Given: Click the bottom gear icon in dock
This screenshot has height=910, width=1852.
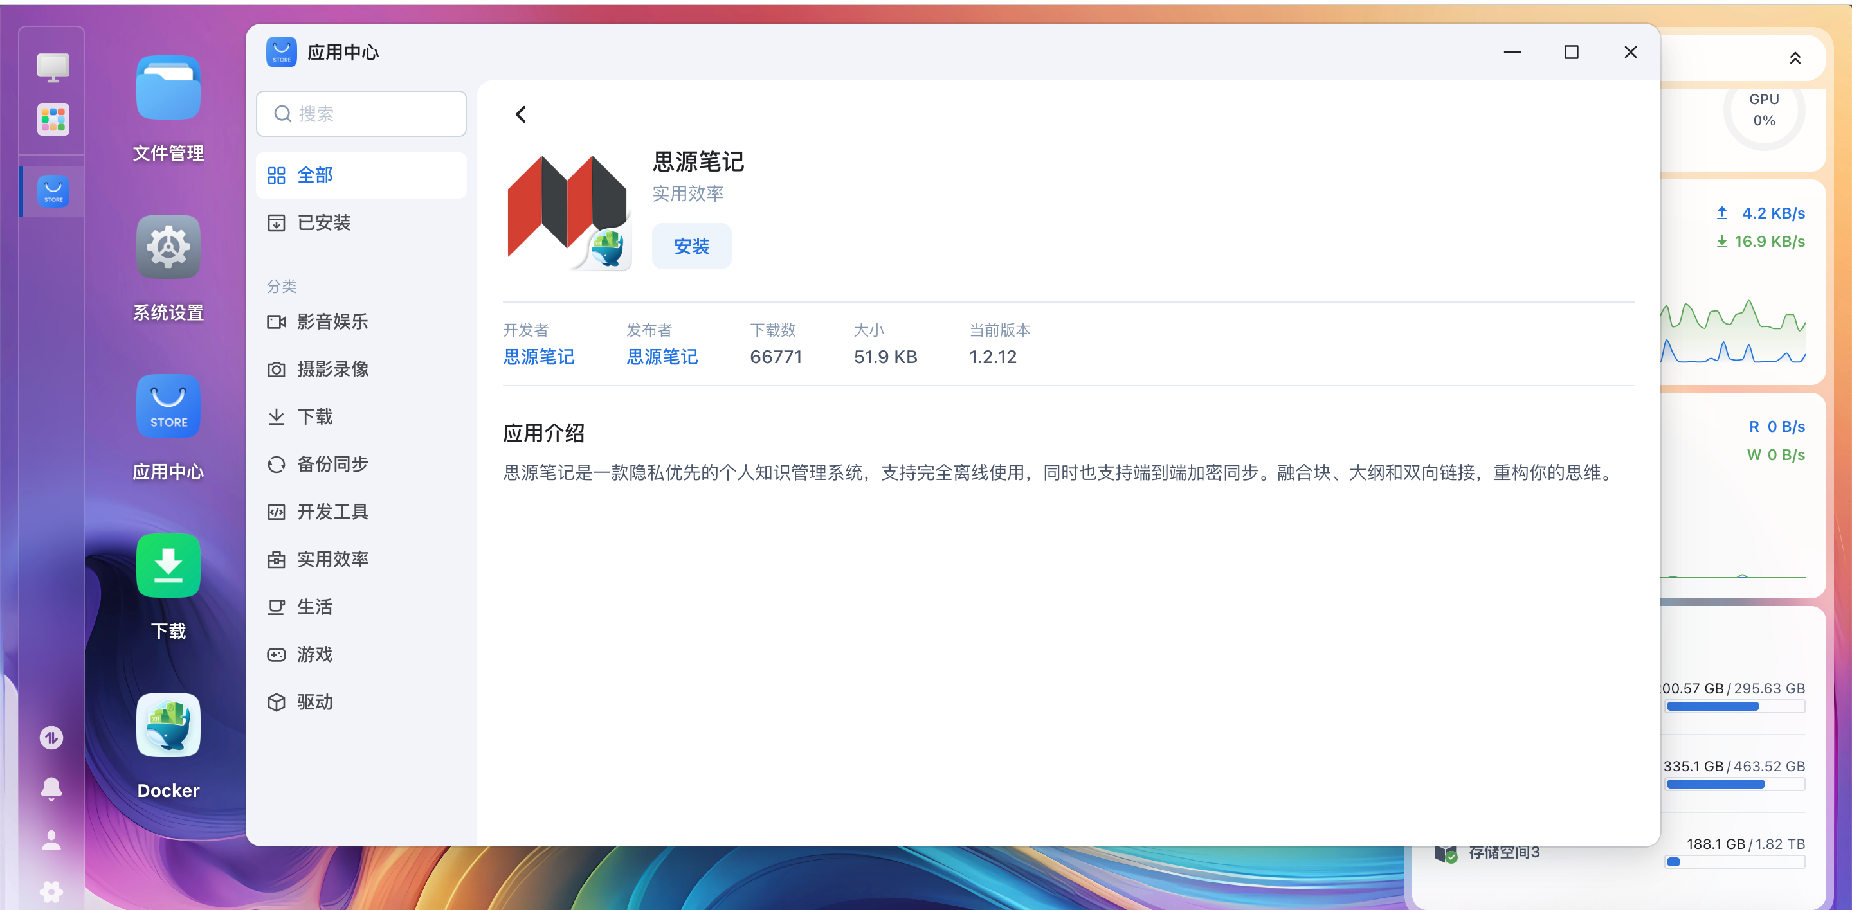Looking at the screenshot, I should (51, 891).
